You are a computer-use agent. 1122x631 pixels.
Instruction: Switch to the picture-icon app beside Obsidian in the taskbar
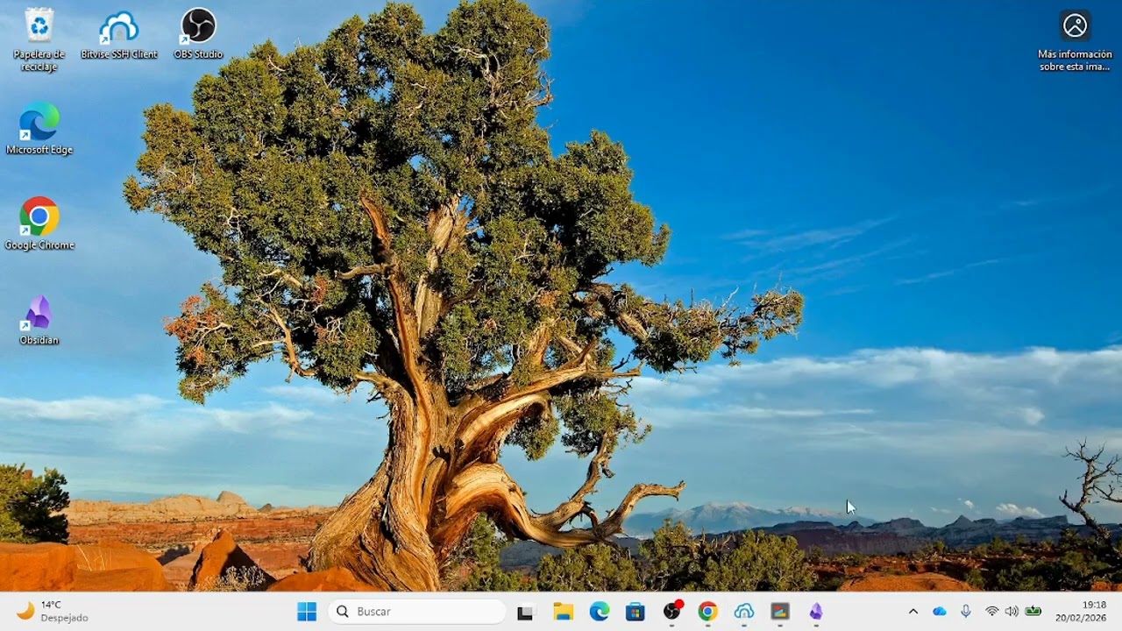780,612
